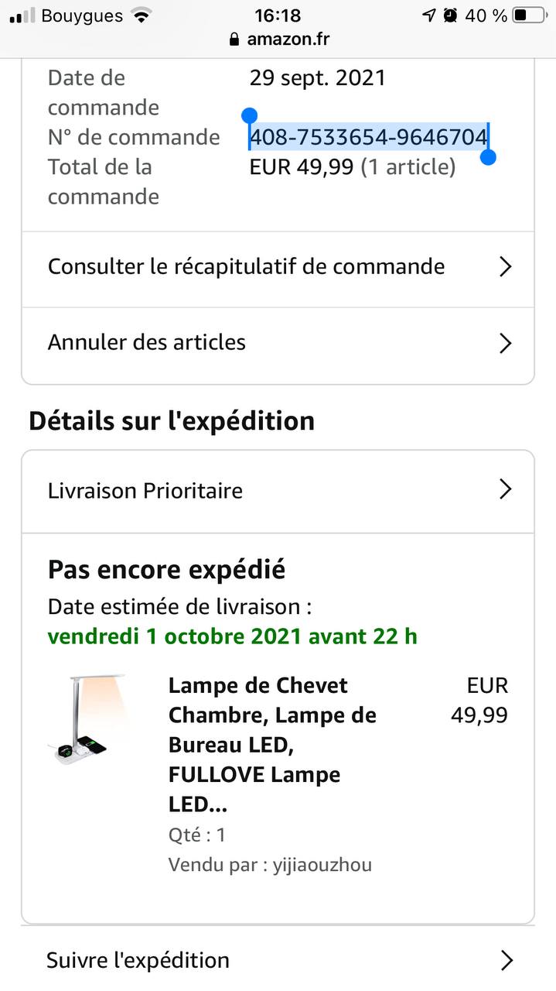Image resolution: width=556 pixels, height=991 pixels.
Task: Select Annuler des articles
Action: (x=147, y=343)
